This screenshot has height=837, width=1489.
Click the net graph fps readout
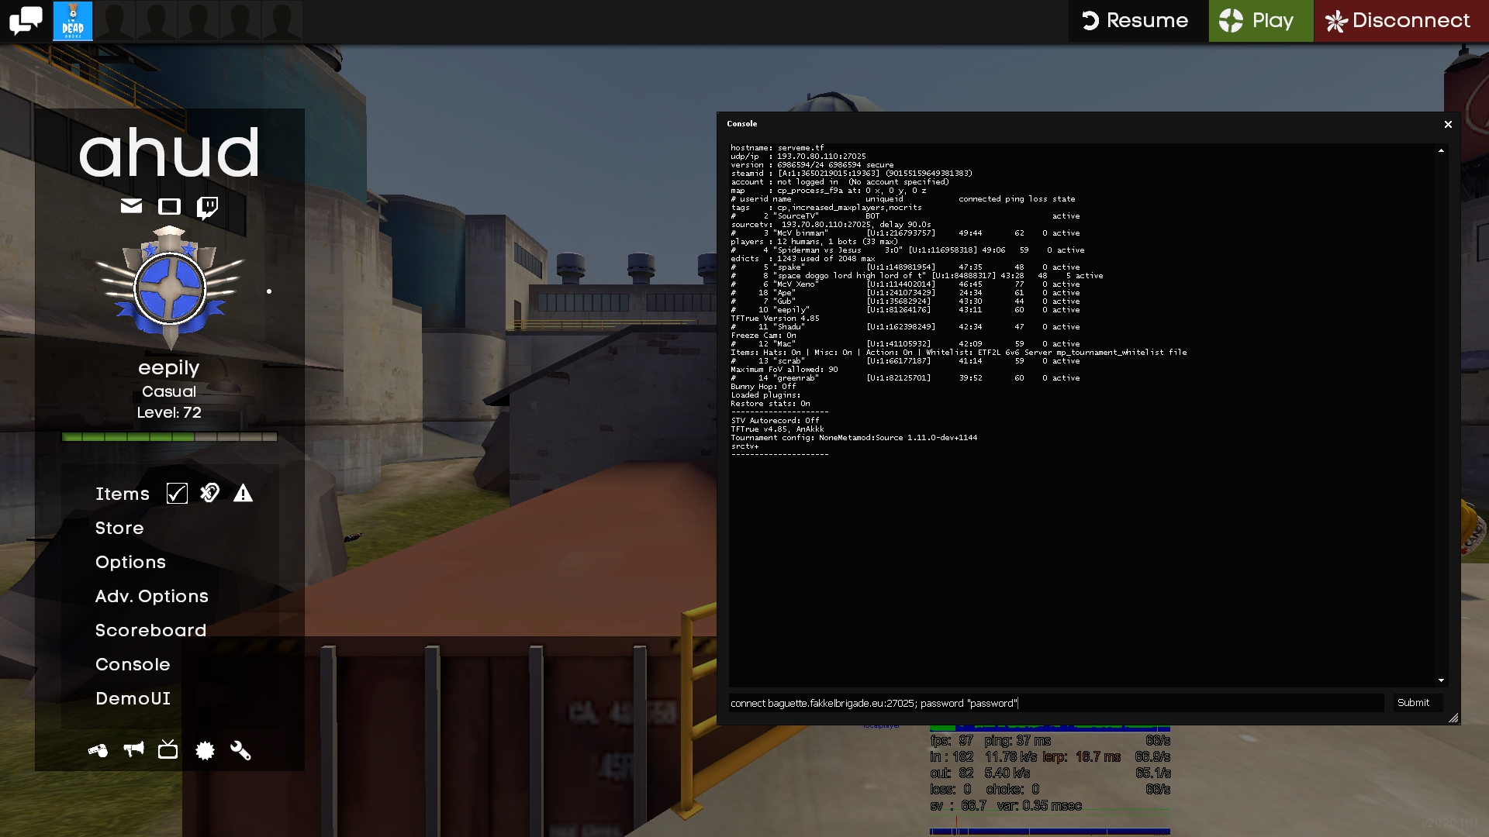[x=952, y=741]
